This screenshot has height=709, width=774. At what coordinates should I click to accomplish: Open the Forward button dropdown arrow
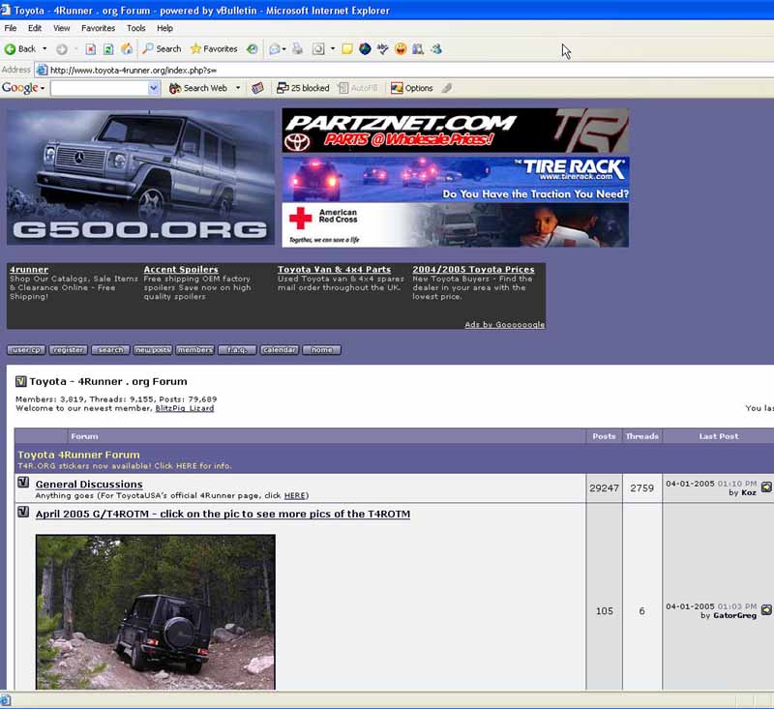pos(75,48)
